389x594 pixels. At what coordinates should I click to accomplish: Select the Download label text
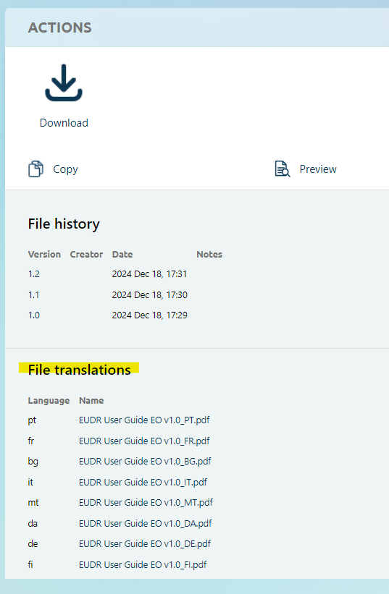point(64,123)
